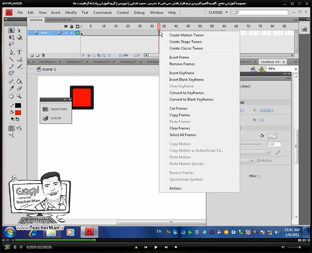Create a new layer in timeline
This screenshot has height=253, width=312.
point(32,55)
